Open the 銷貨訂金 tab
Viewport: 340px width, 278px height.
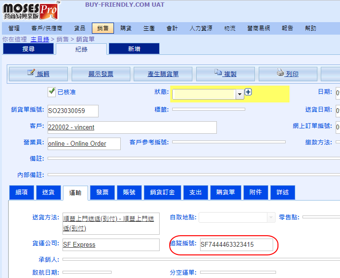tap(163, 192)
